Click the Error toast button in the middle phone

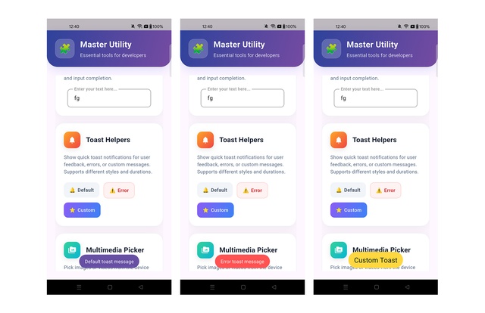tap(252, 191)
